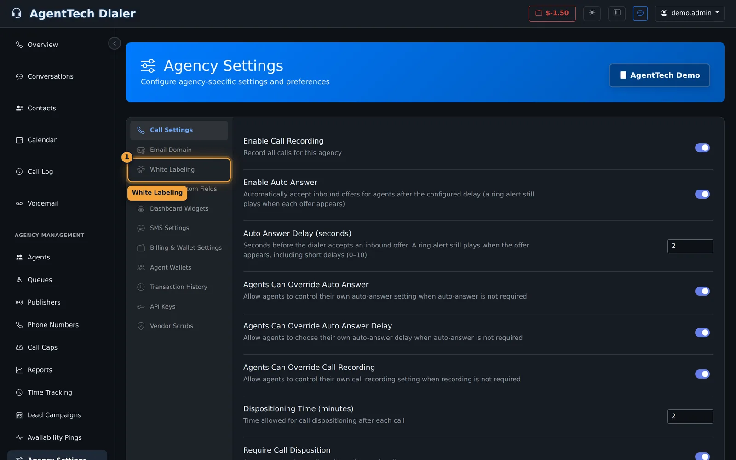Open Availability Pings in sidebar
Image resolution: width=736 pixels, height=460 pixels.
[57, 437]
